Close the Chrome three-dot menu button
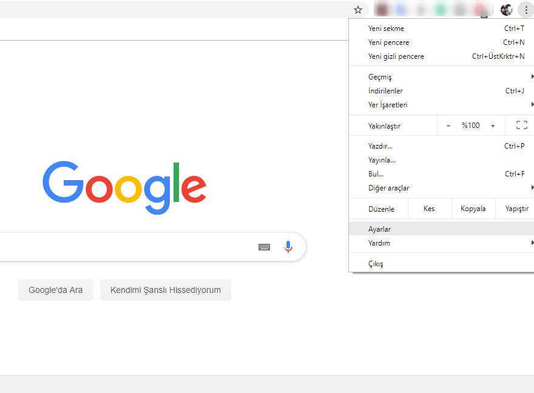This screenshot has height=393, width=534. click(526, 10)
